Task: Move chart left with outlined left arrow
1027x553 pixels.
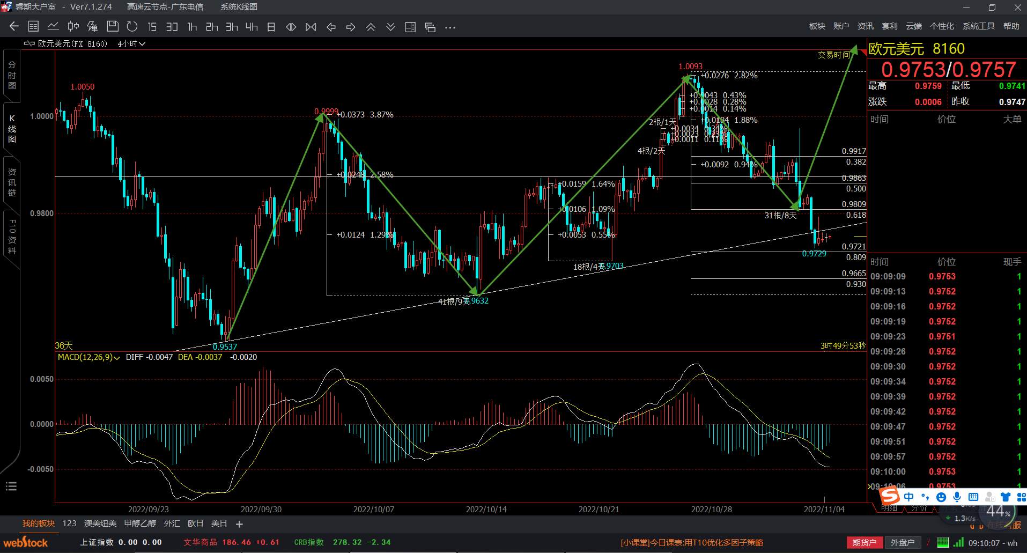Action: point(331,27)
